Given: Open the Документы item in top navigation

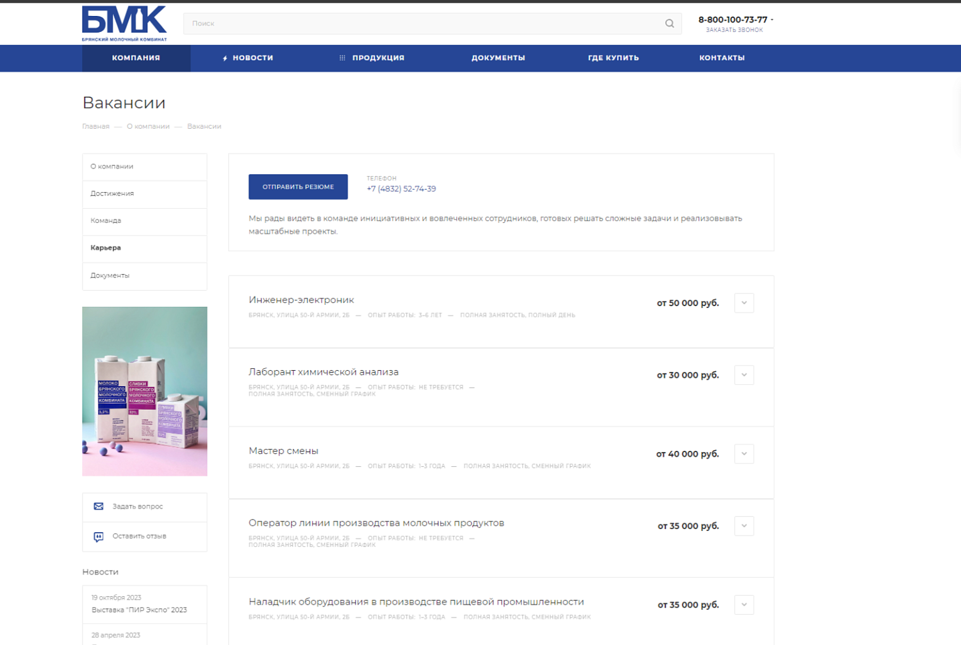Looking at the screenshot, I should point(498,58).
